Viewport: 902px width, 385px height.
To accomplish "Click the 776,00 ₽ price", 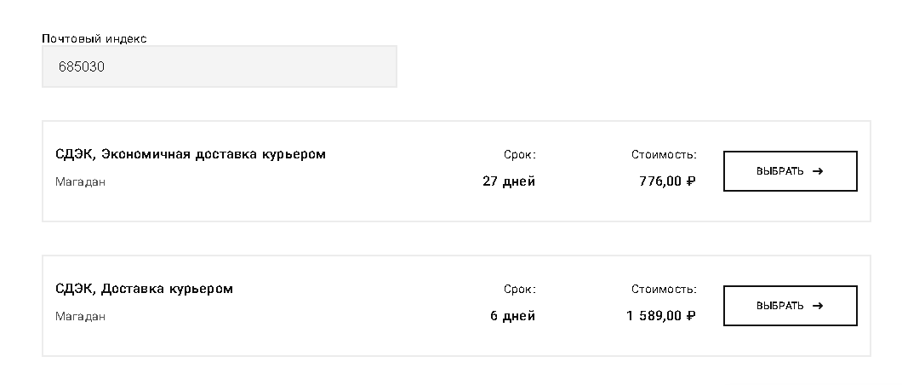I will click(662, 181).
